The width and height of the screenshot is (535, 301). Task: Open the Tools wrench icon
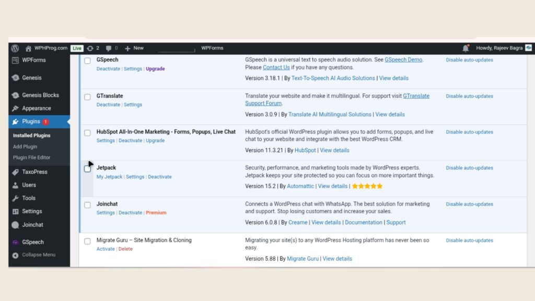point(16,198)
